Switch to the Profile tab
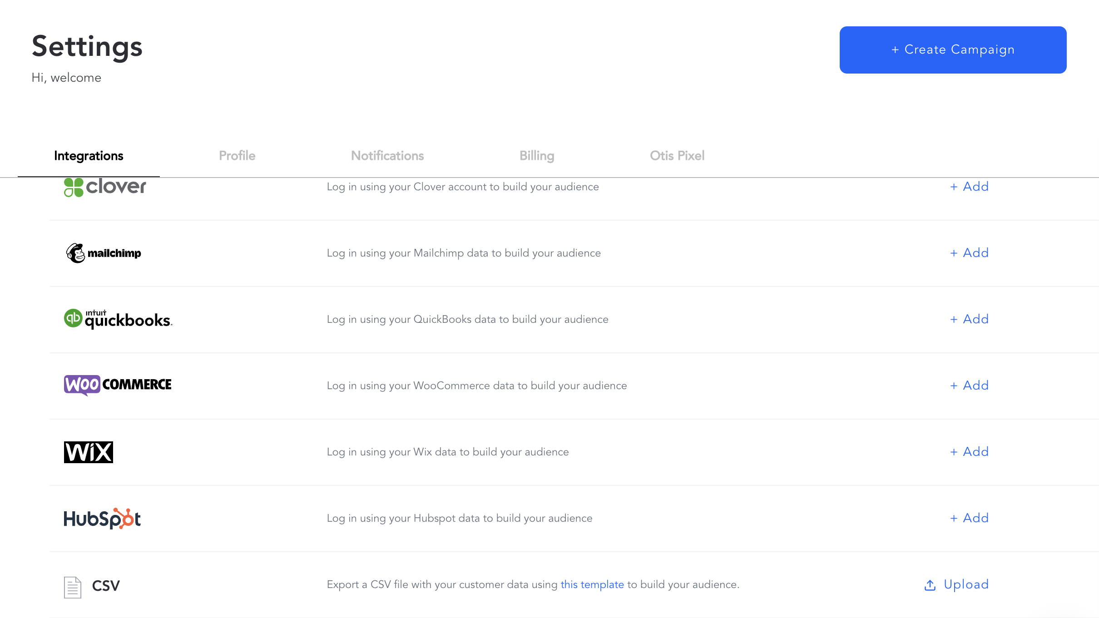1099x618 pixels. [x=237, y=155]
